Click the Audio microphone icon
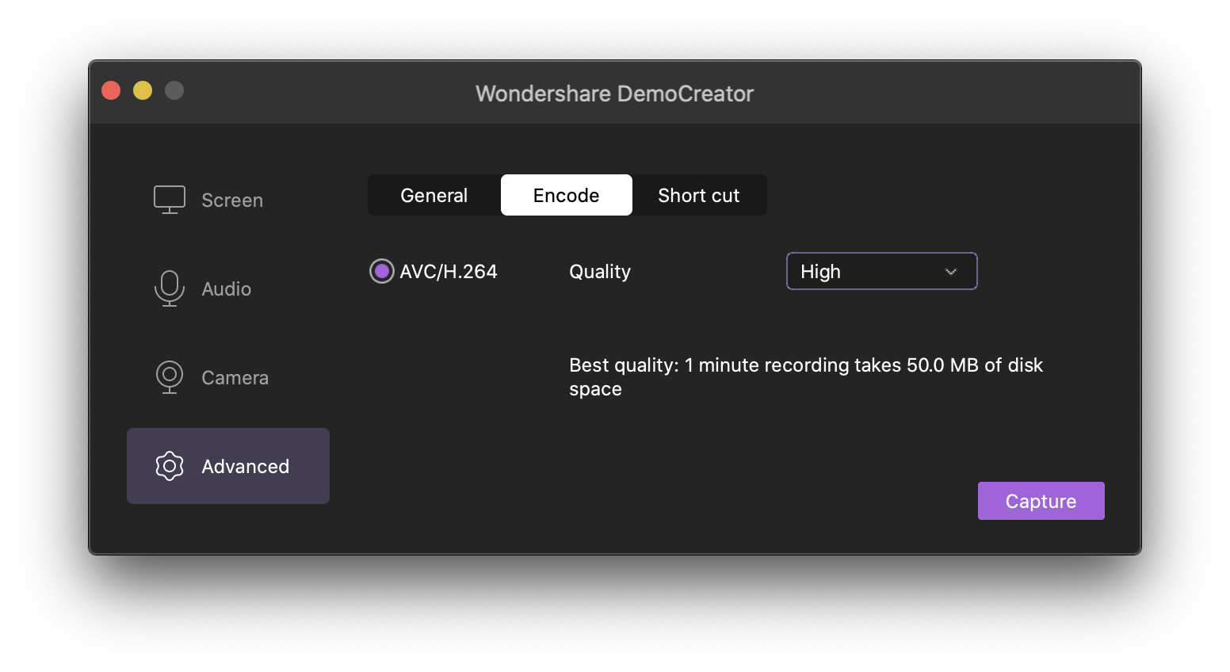1230x672 pixels. [x=170, y=288]
